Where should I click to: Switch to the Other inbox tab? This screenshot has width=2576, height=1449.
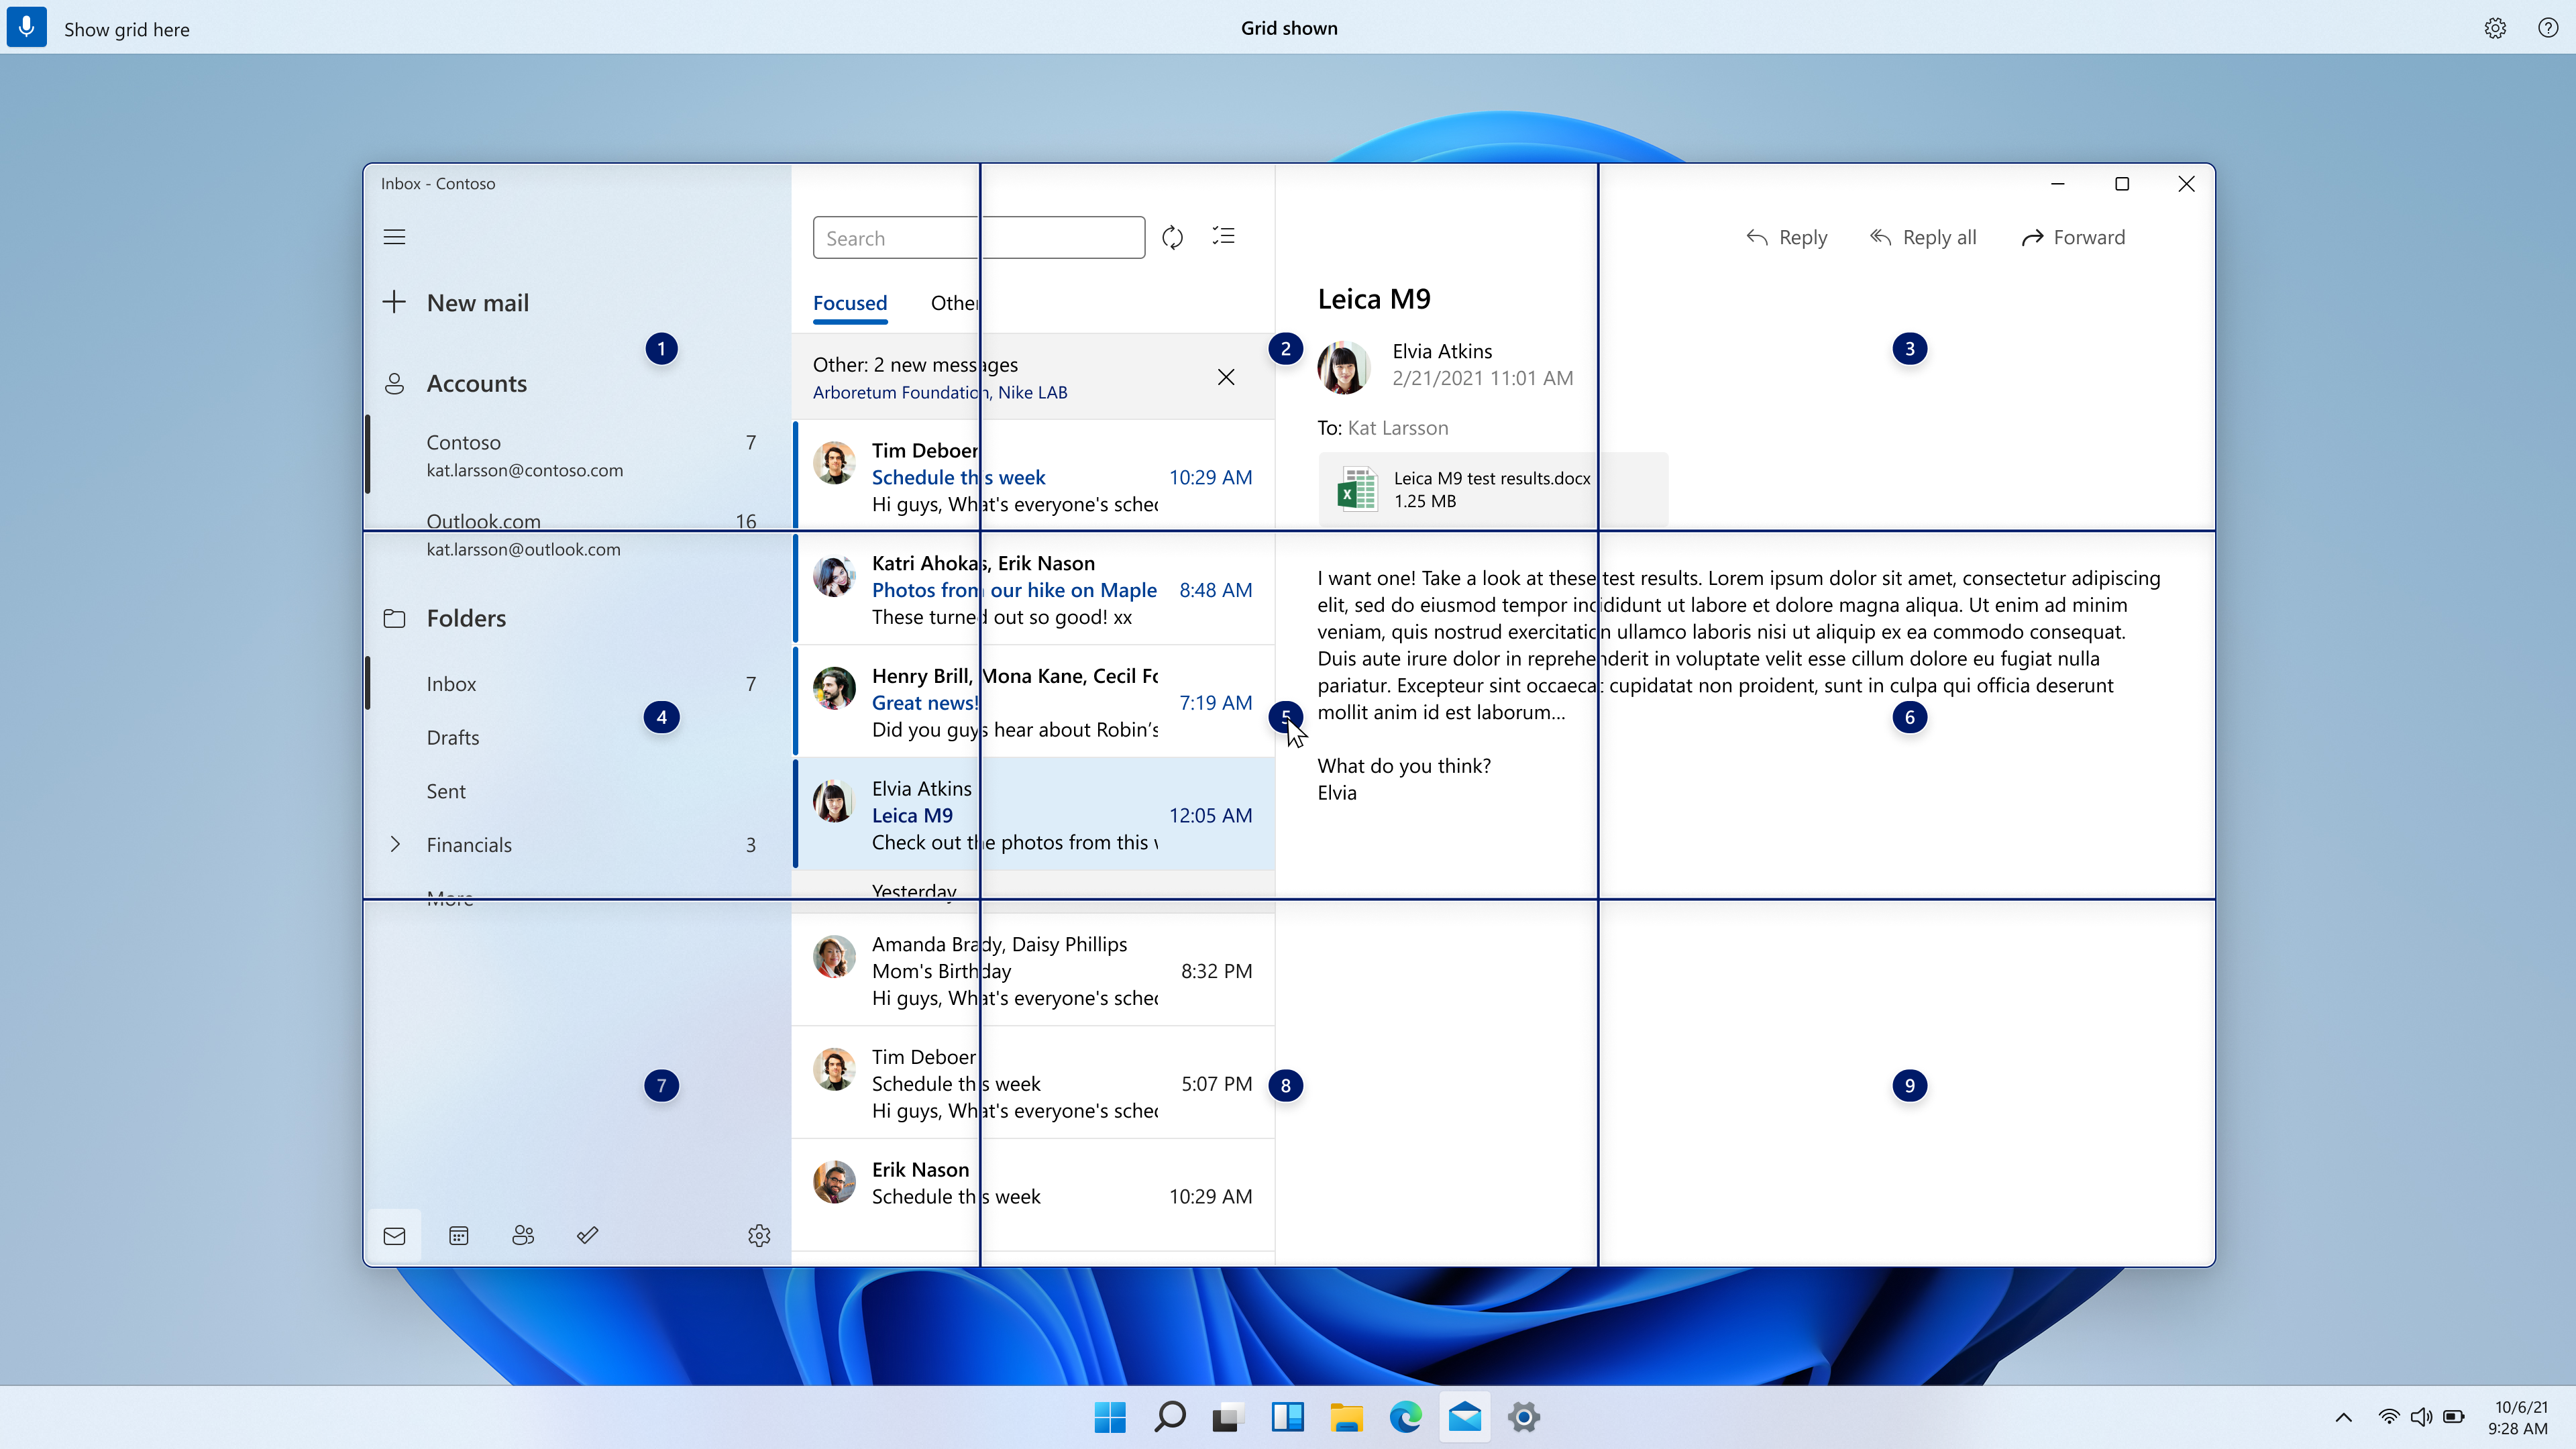pos(955,303)
